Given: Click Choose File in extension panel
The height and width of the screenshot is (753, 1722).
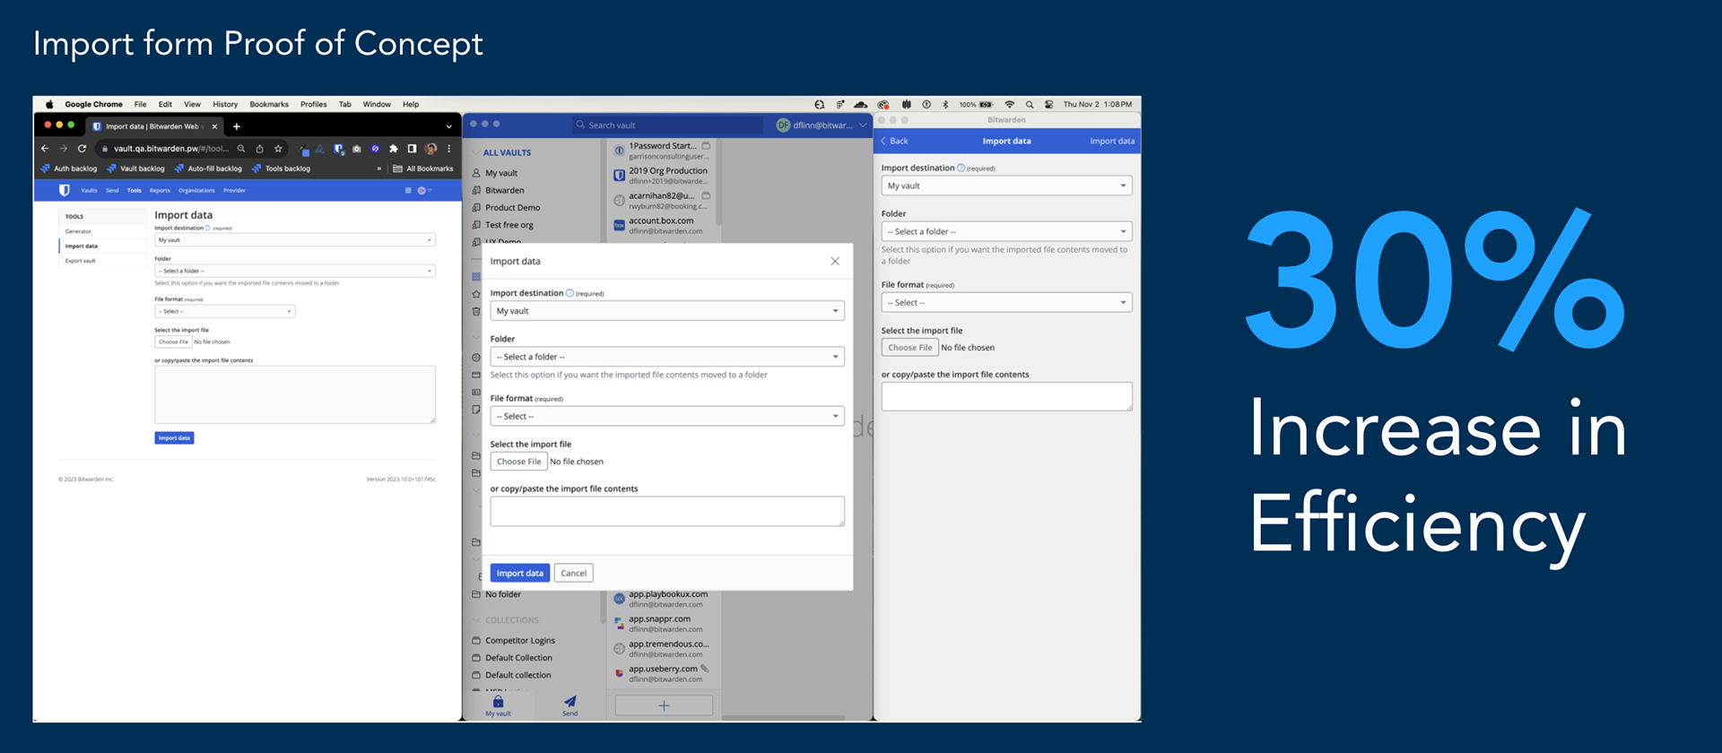Looking at the screenshot, I should (x=910, y=348).
